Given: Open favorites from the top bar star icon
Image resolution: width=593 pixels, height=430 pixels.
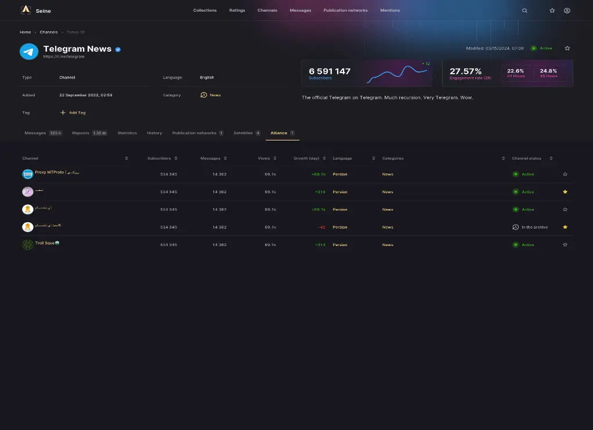Looking at the screenshot, I should click(552, 10).
